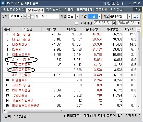Open the 매물대 tab
The width and height of the screenshot is (143, 122).
tap(69, 10)
